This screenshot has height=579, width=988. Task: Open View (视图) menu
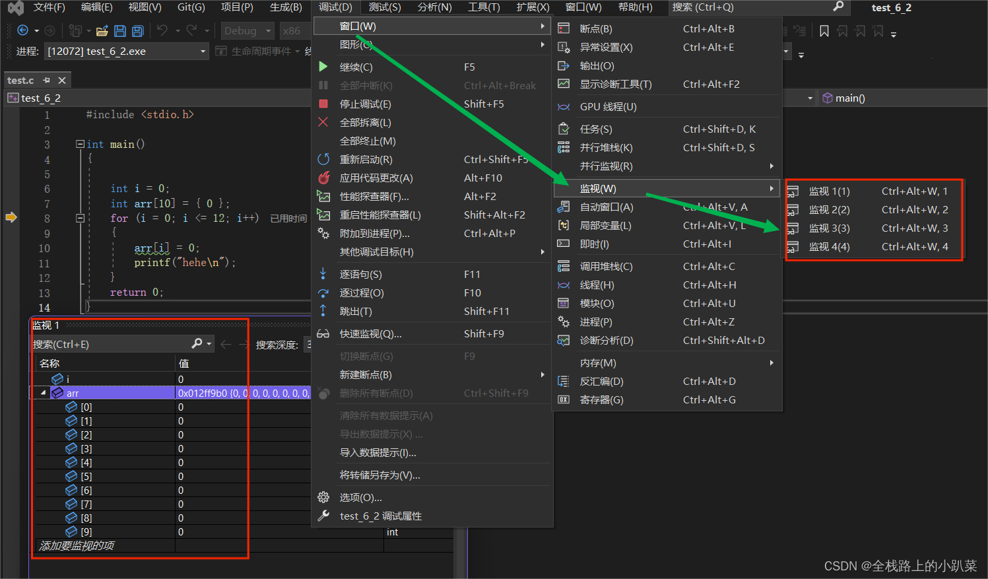(x=145, y=7)
